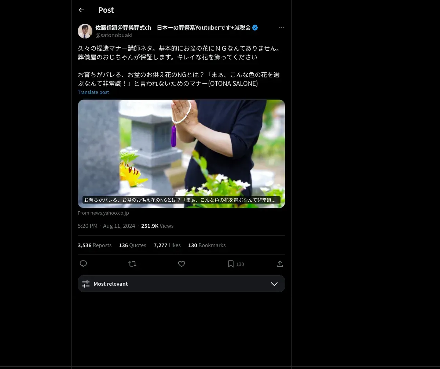Click the reply speech bubble icon

[83, 264]
